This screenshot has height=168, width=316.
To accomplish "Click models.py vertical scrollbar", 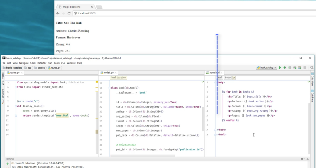I will pos(203,118).
